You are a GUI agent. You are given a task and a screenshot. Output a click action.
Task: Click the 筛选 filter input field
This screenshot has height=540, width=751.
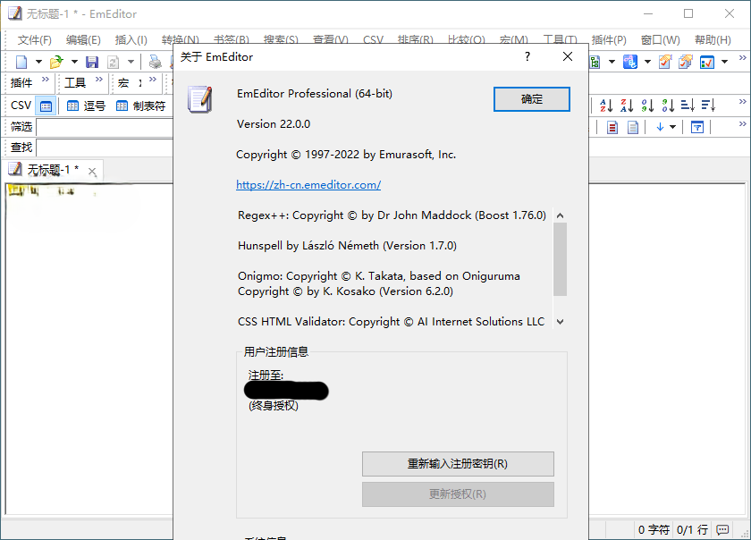coord(105,128)
